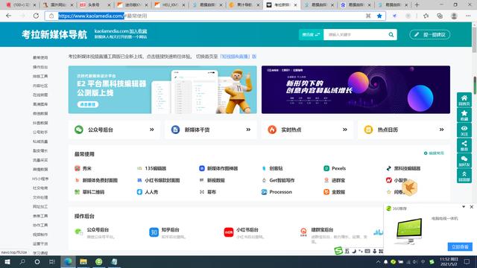Click the share floating button
This screenshot has height=268, width=477.
point(464,146)
